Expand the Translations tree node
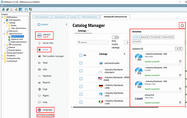The width and height of the screenshot is (187, 118). (x=2, y=56)
